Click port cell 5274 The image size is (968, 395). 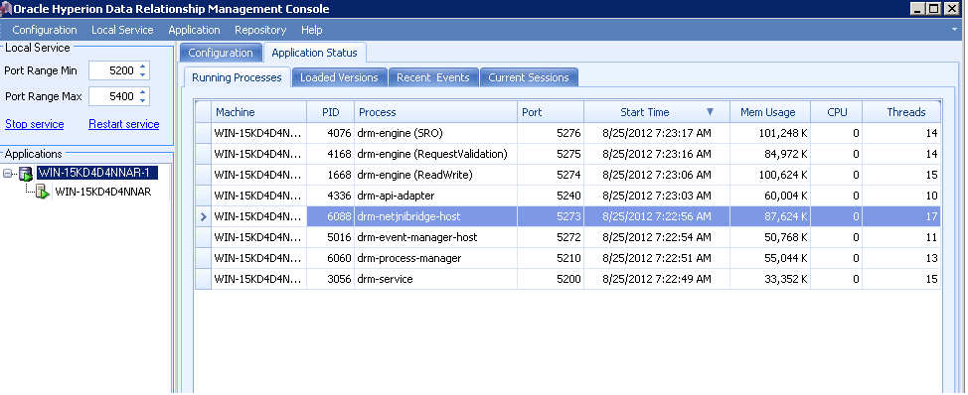pos(551,175)
